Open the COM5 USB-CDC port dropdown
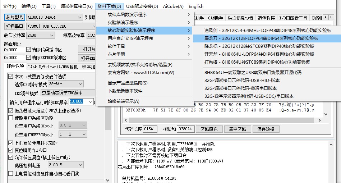 tap(61, 26)
